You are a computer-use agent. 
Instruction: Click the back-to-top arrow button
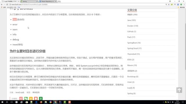tap(179, 90)
